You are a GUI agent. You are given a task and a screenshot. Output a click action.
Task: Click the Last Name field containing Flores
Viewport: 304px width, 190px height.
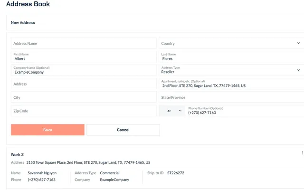click(x=231, y=57)
